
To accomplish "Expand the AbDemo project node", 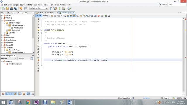I will (2, 15).
